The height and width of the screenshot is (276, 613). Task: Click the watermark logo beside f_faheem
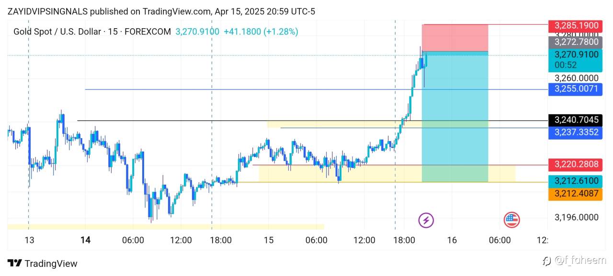click(x=547, y=261)
